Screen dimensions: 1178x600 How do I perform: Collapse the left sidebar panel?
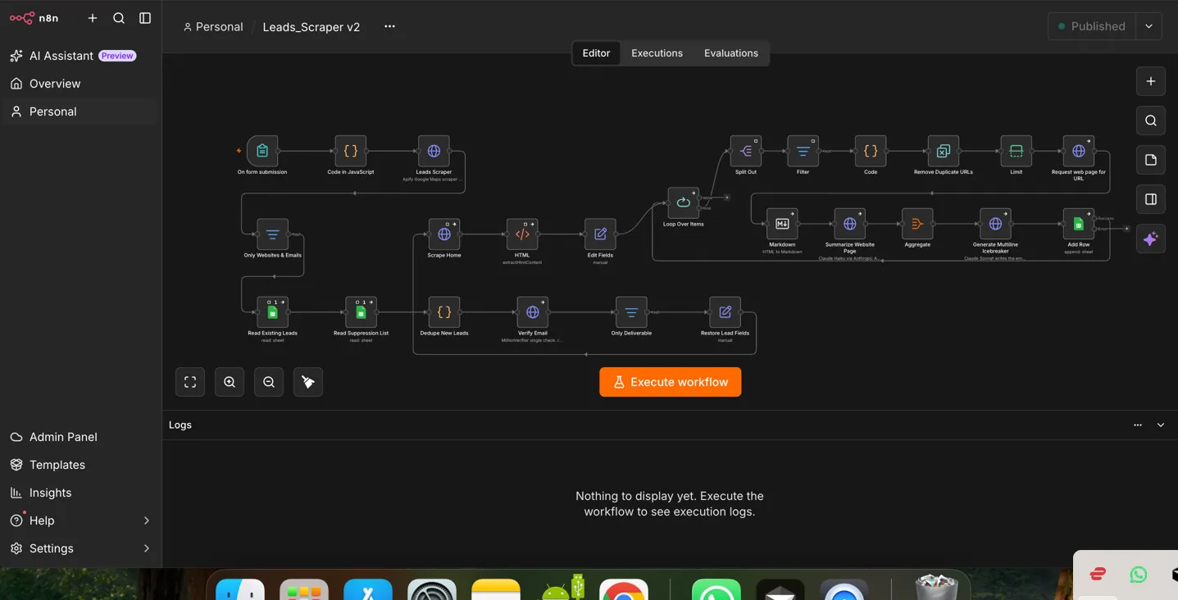coord(145,18)
